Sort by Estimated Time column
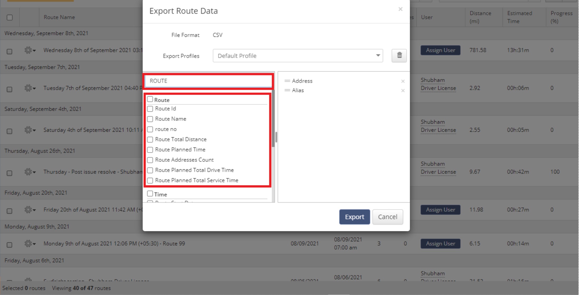579x295 pixels. (519, 17)
